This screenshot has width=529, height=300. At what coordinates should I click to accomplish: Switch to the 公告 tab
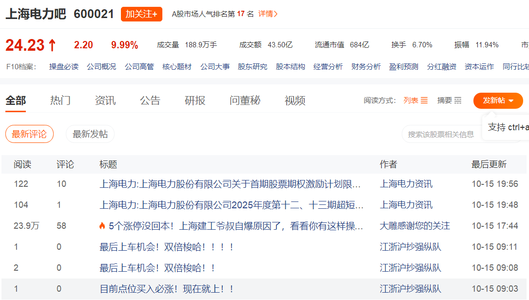tap(150, 100)
